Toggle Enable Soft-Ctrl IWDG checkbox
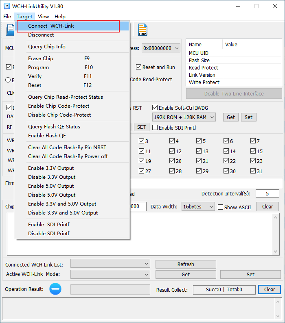 pos(155,108)
